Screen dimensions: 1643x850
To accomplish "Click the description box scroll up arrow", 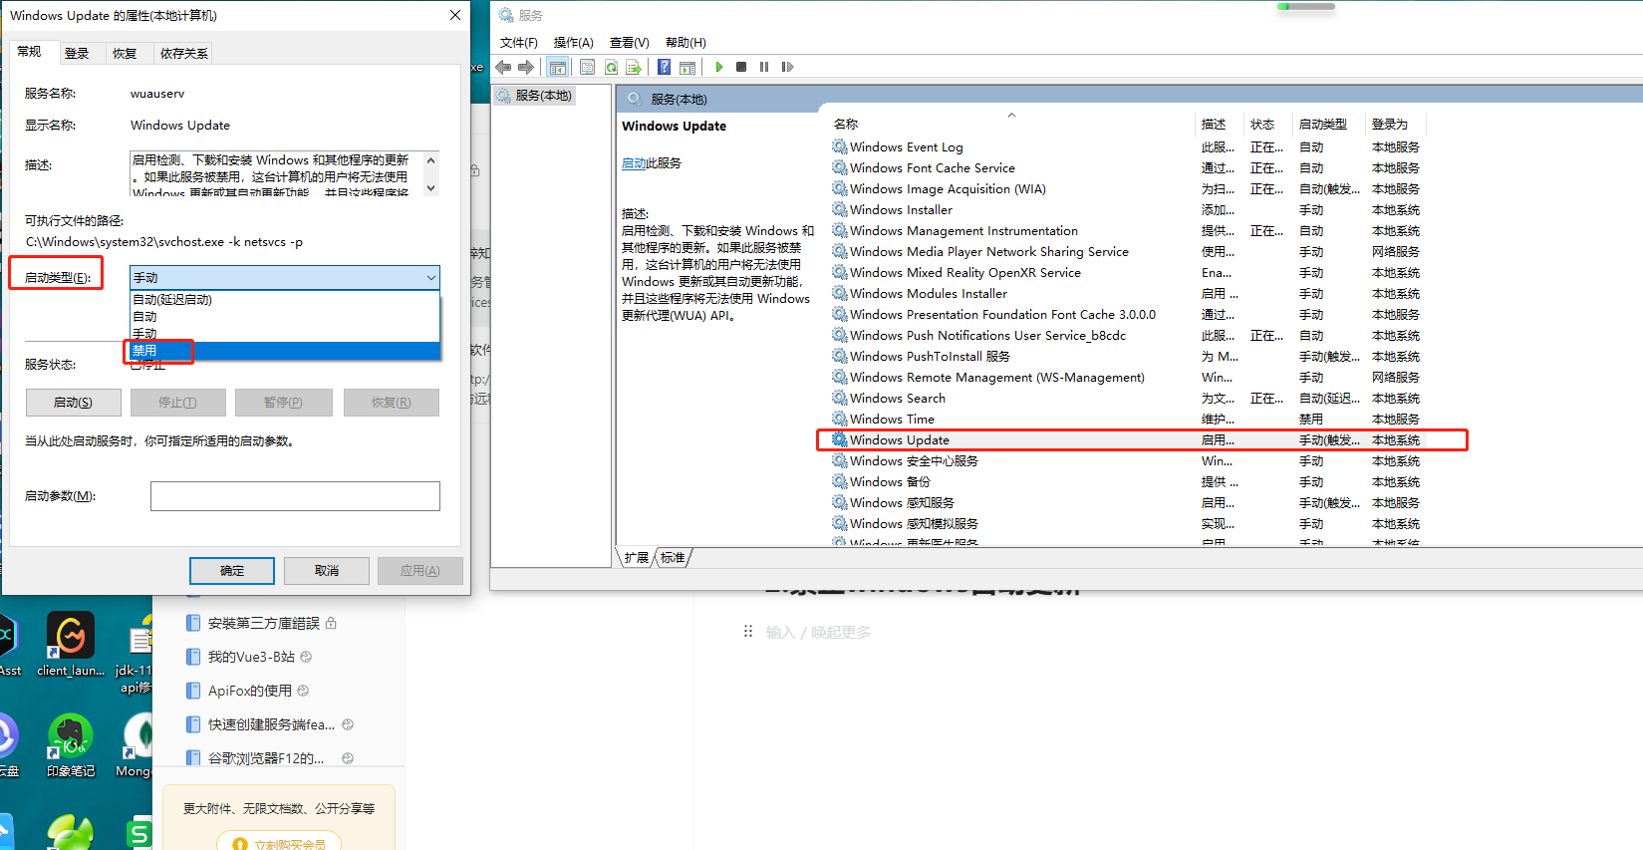I will tap(431, 160).
